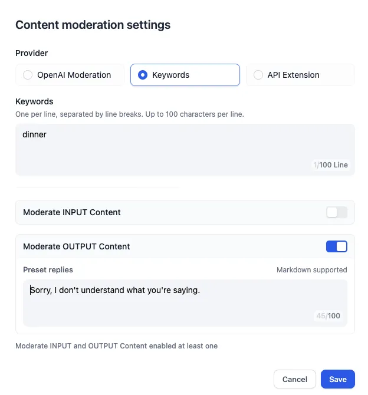This screenshot has height=395, width=368.
Task: Click the 'Preset replies' label
Action: [48, 270]
